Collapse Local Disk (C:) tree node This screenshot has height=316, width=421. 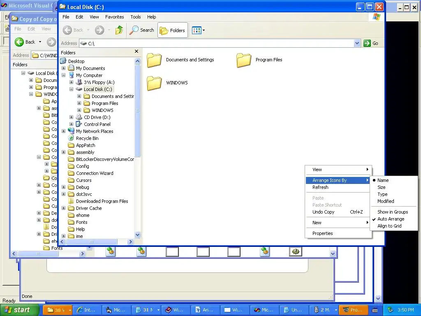[x=72, y=89]
